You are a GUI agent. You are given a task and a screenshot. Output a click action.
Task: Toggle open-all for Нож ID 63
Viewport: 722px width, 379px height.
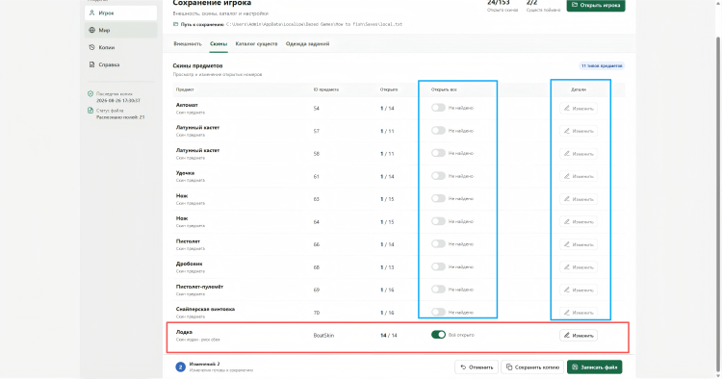[438, 199]
